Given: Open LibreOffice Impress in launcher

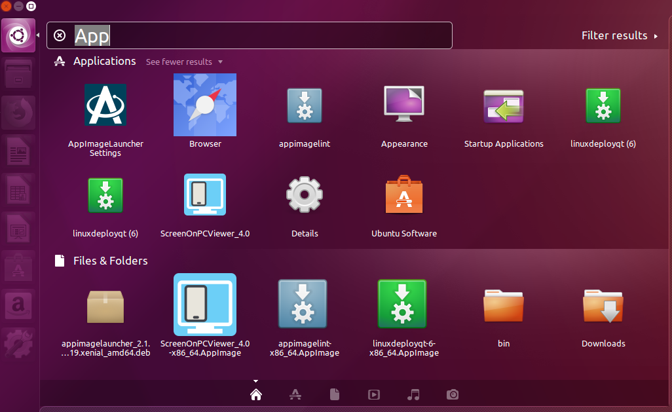Looking at the screenshot, I should click(18, 229).
